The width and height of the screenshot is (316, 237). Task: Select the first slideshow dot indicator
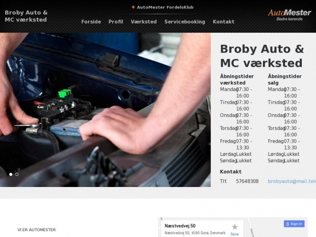pyautogui.click(x=11, y=174)
